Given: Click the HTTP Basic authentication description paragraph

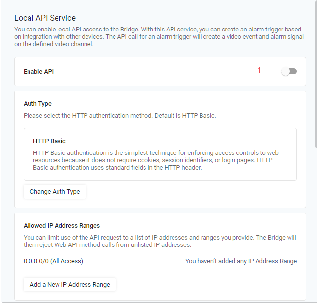Looking at the screenshot, I should (x=156, y=160).
